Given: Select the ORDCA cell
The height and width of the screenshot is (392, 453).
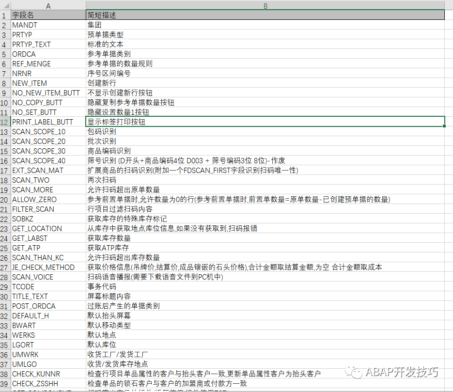Looking at the screenshot, I should pyautogui.click(x=48, y=54).
